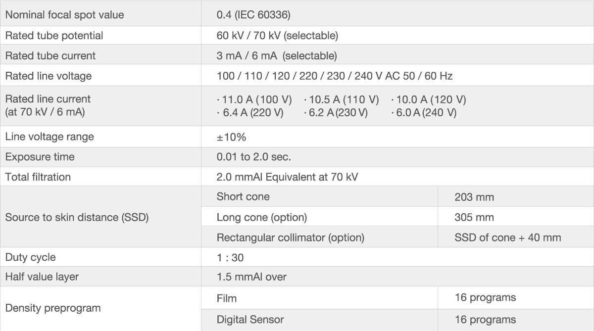594x331 pixels.
Task: Click the ±10% line voltage range value
Action: click(x=231, y=137)
